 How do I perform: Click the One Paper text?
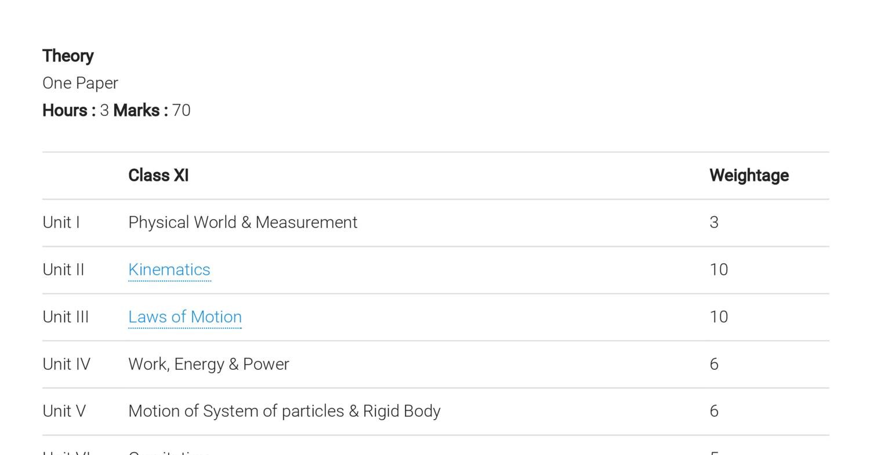click(x=80, y=83)
